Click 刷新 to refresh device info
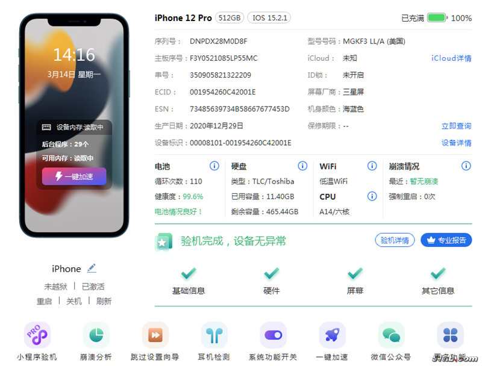 [104, 301]
